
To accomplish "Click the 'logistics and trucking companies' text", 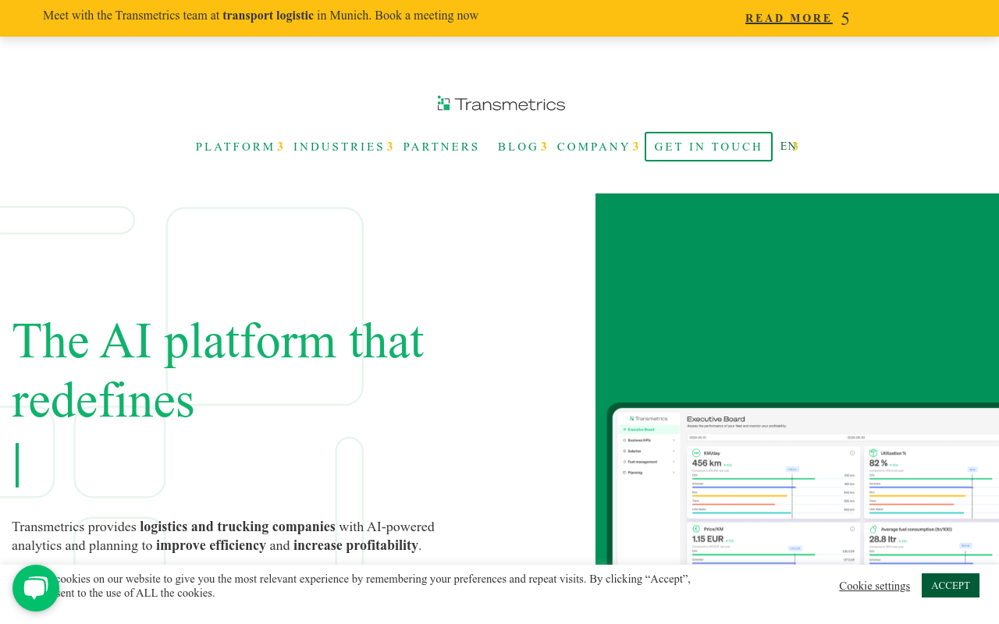I will click(x=237, y=526).
